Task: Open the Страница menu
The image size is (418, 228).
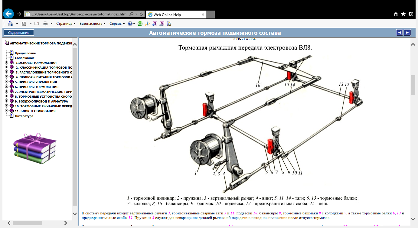Action: 66,23
